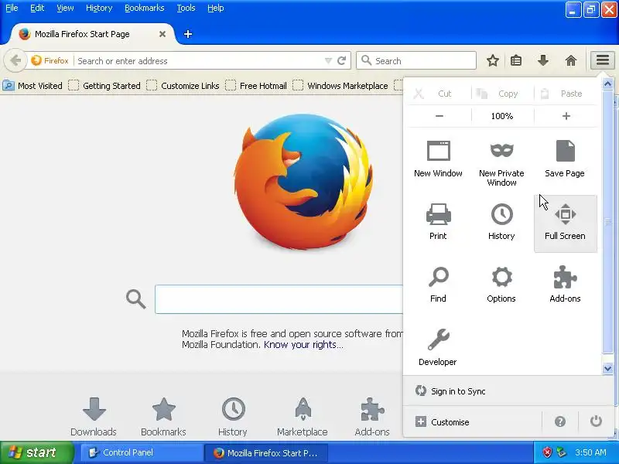Click the menu panel scroll-down arrow
This screenshot has height=464, width=619.
[x=607, y=368]
